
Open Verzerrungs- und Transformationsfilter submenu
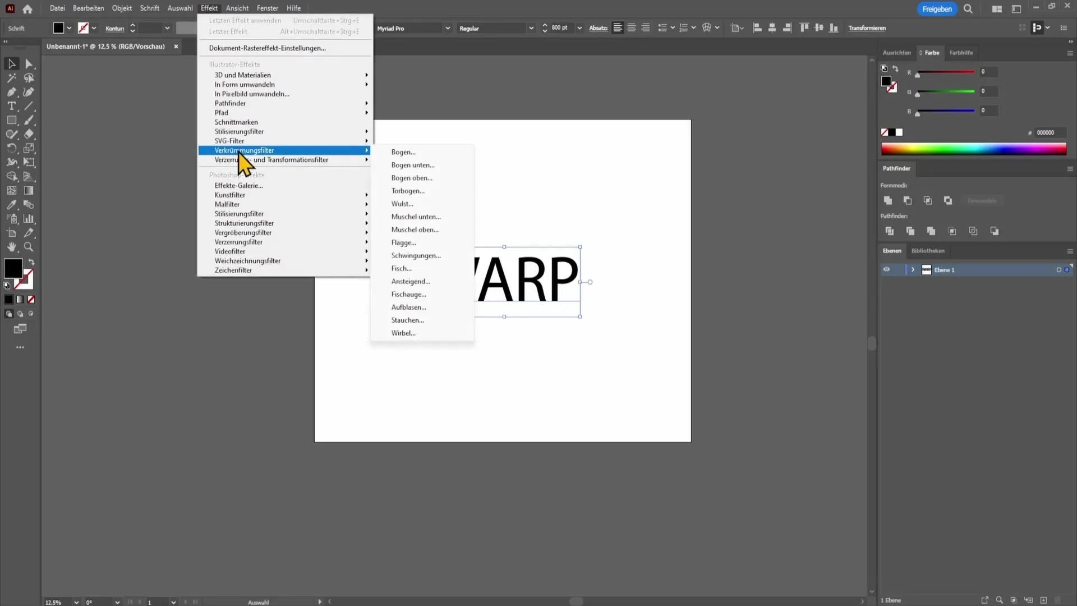[286, 160]
